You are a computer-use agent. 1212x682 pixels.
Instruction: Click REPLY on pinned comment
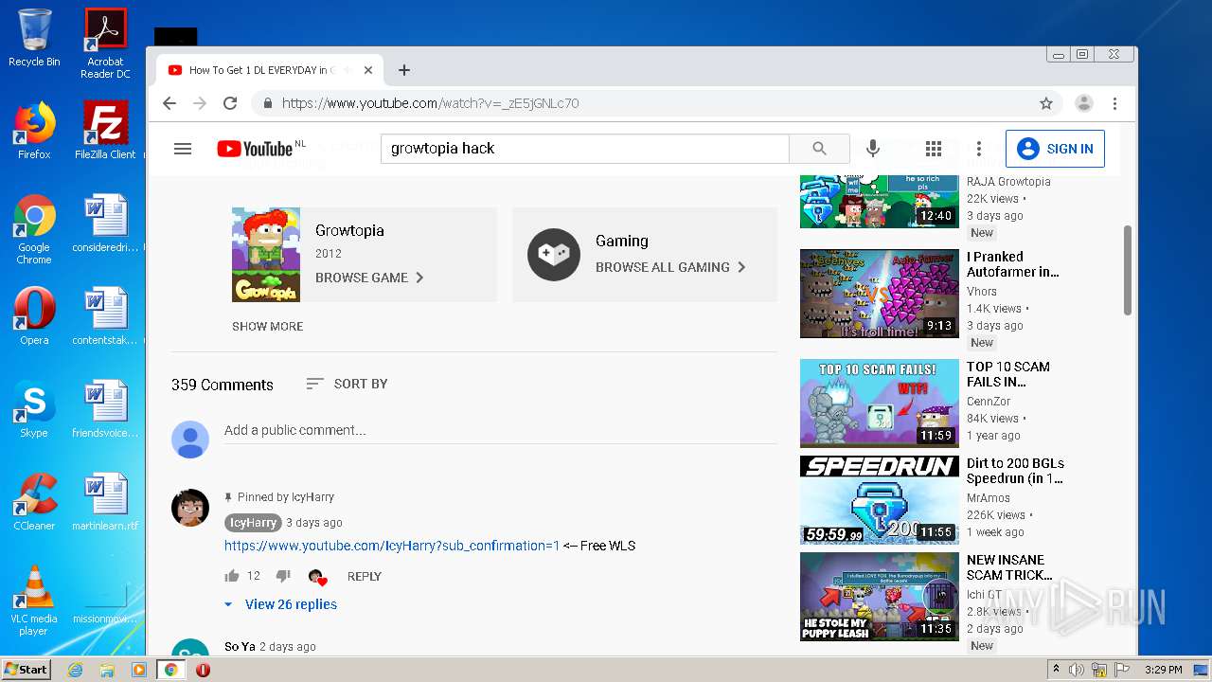[x=365, y=576]
